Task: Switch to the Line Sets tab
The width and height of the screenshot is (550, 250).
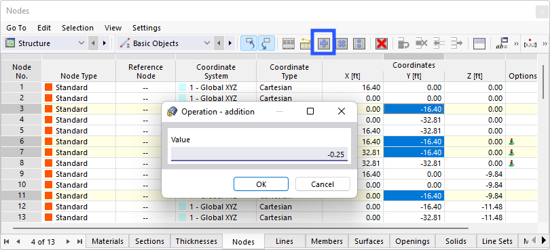Action: click(498, 242)
